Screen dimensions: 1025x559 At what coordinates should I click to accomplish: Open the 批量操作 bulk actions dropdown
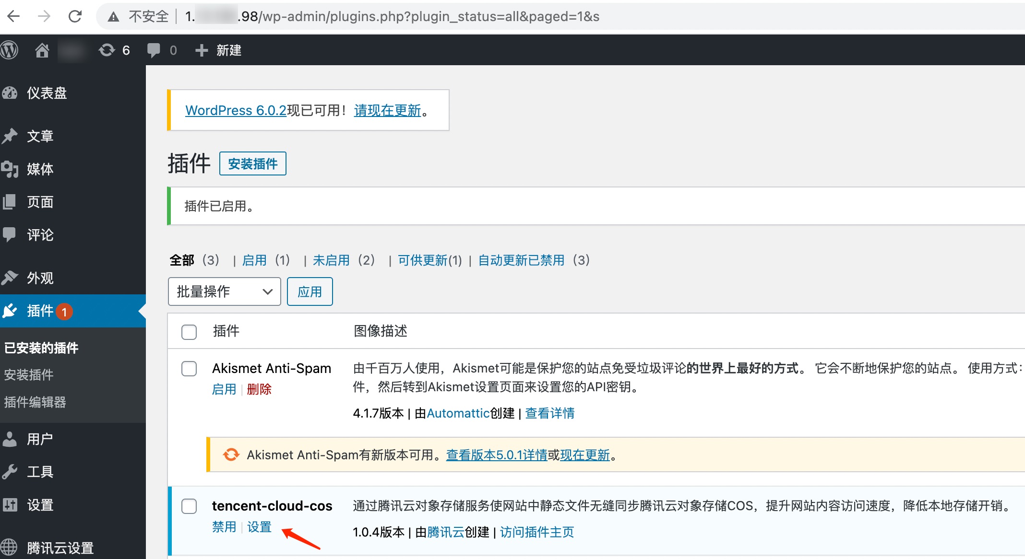(224, 291)
